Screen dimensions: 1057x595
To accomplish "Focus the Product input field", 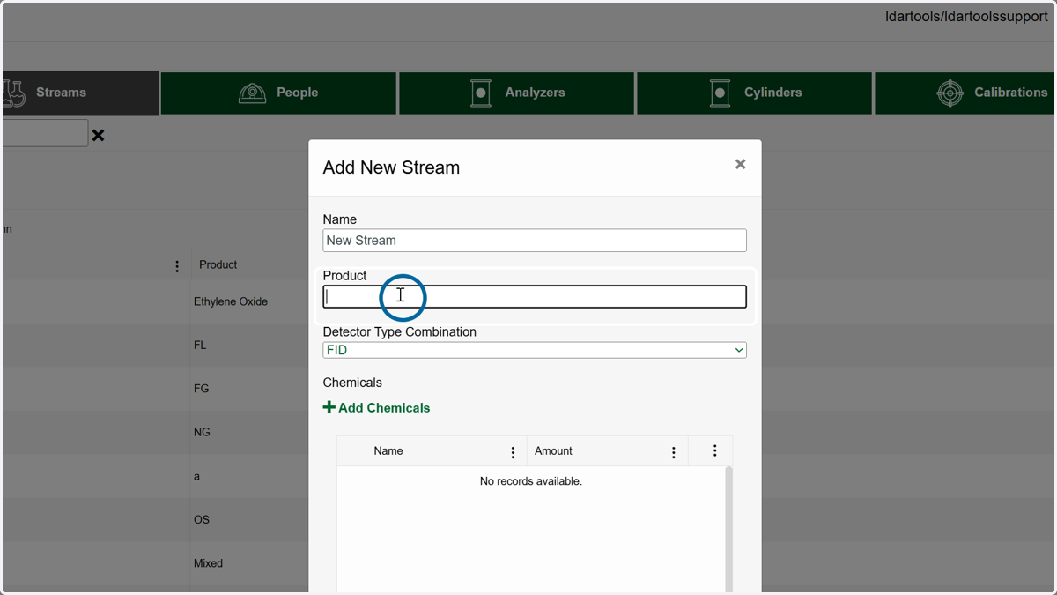I will (535, 296).
